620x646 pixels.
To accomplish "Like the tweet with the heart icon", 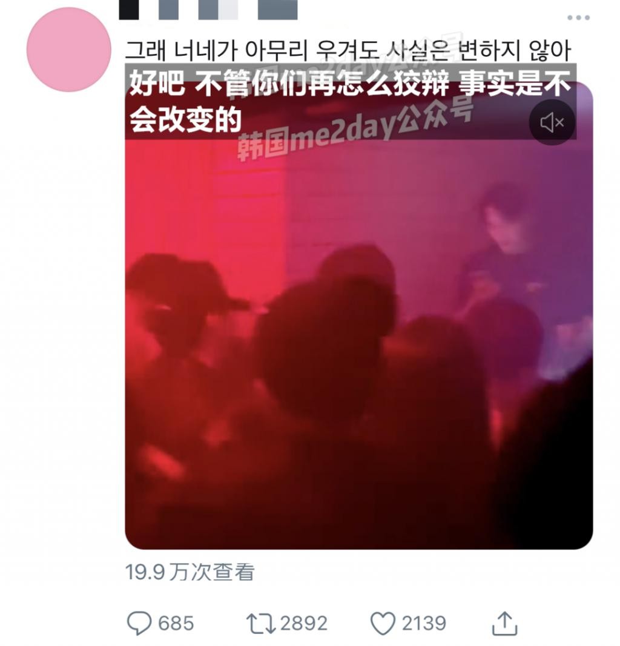I will point(383,623).
